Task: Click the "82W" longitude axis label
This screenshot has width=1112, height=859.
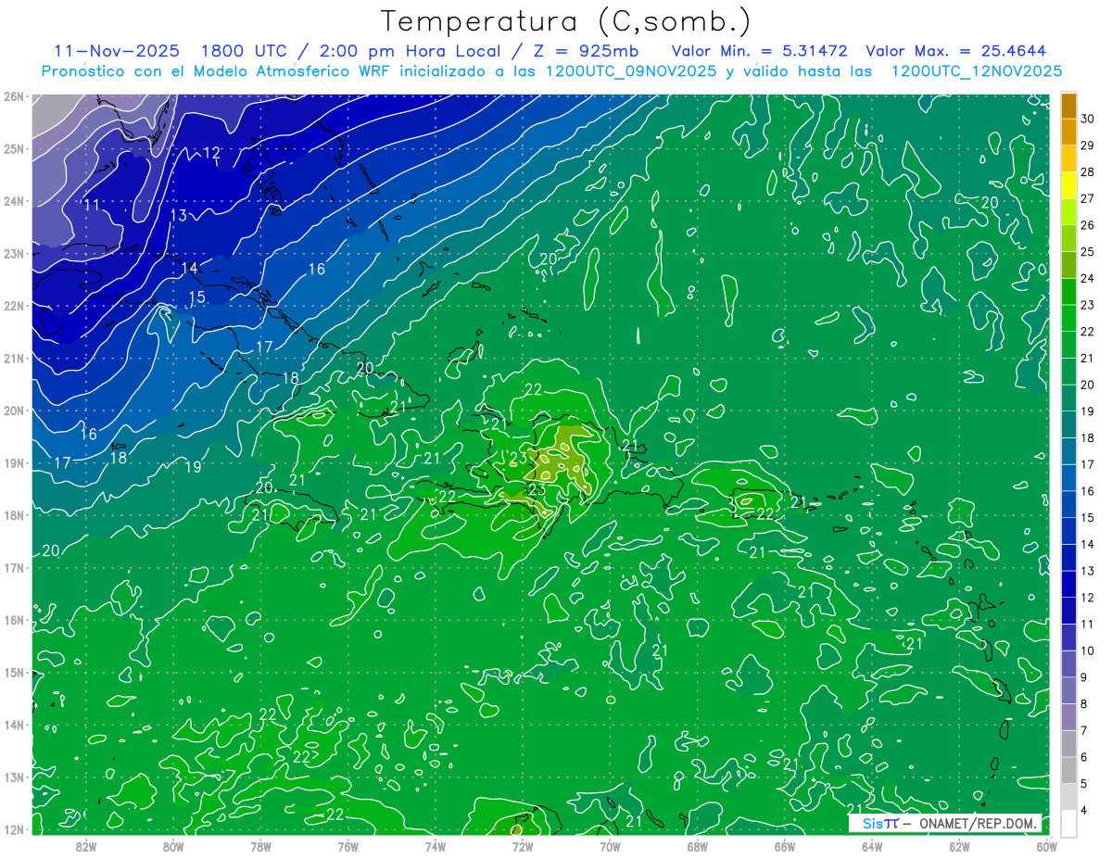Action: pyautogui.click(x=86, y=846)
